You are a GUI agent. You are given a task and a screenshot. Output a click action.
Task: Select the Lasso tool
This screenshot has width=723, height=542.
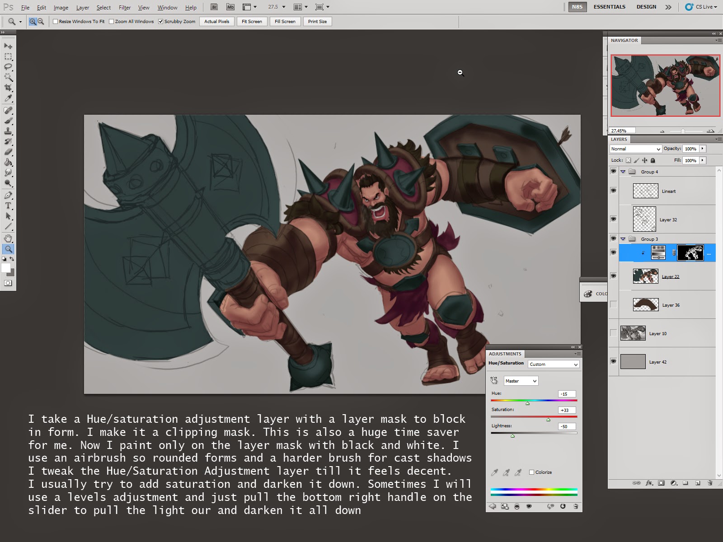(x=8, y=67)
